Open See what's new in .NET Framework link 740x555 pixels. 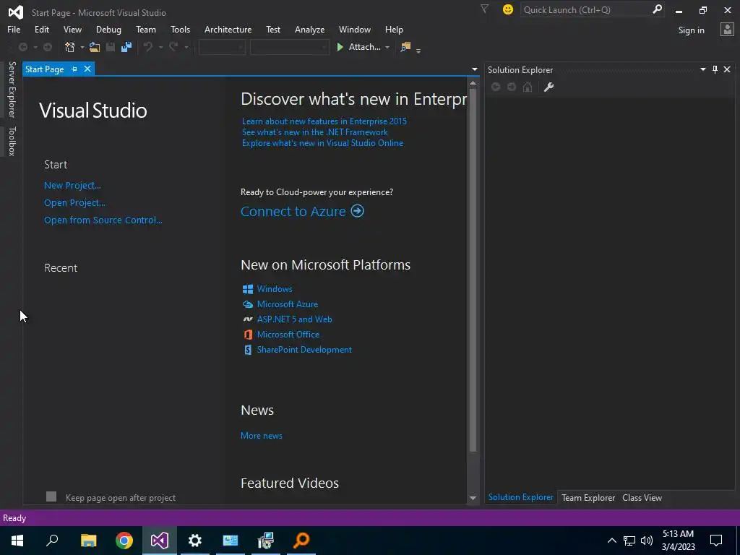pos(315,132)
